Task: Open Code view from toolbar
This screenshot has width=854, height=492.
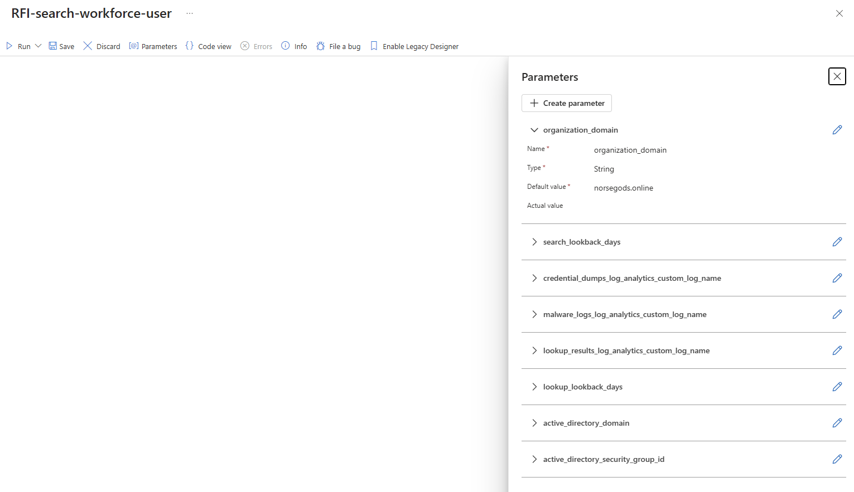Action: coord(208,46)
